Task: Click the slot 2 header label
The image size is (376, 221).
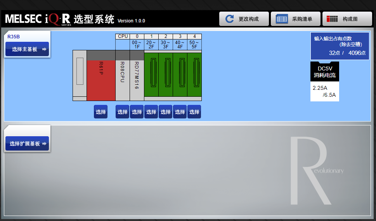Action: coord(166,36)
